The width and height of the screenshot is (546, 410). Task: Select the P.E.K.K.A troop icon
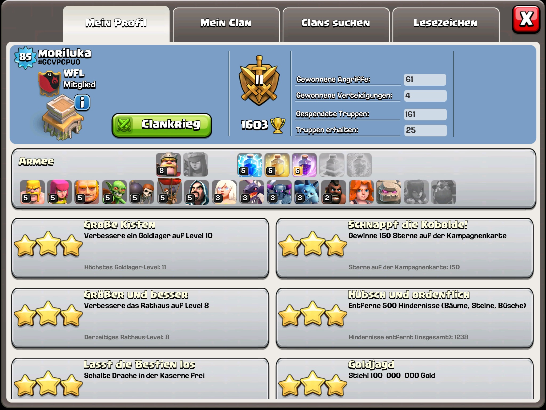pos(279,192)
